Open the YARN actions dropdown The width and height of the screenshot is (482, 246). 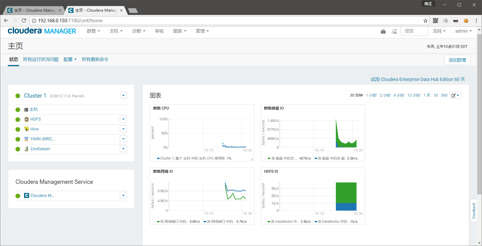click(123, 139)
